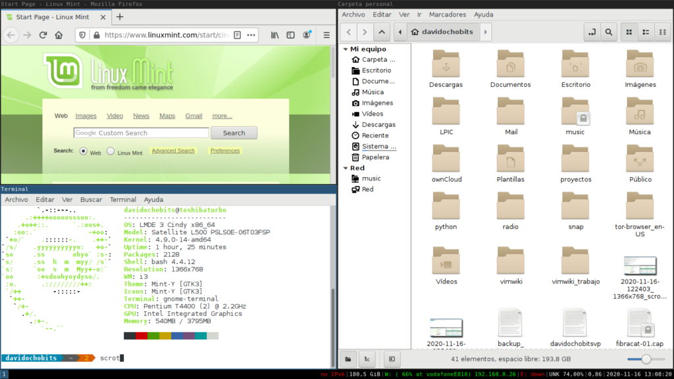Click the Firefox home button

coord(59,35)
